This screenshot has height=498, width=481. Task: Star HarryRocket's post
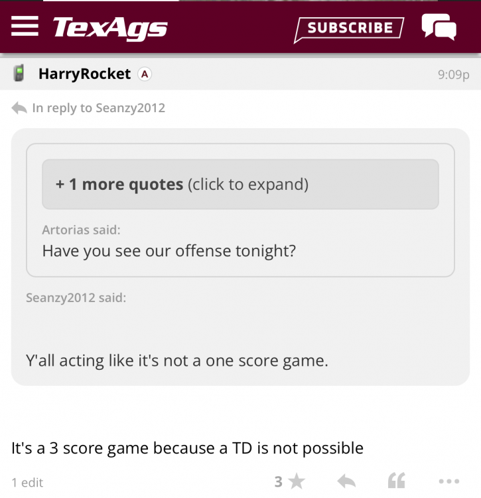click(297, 481)
